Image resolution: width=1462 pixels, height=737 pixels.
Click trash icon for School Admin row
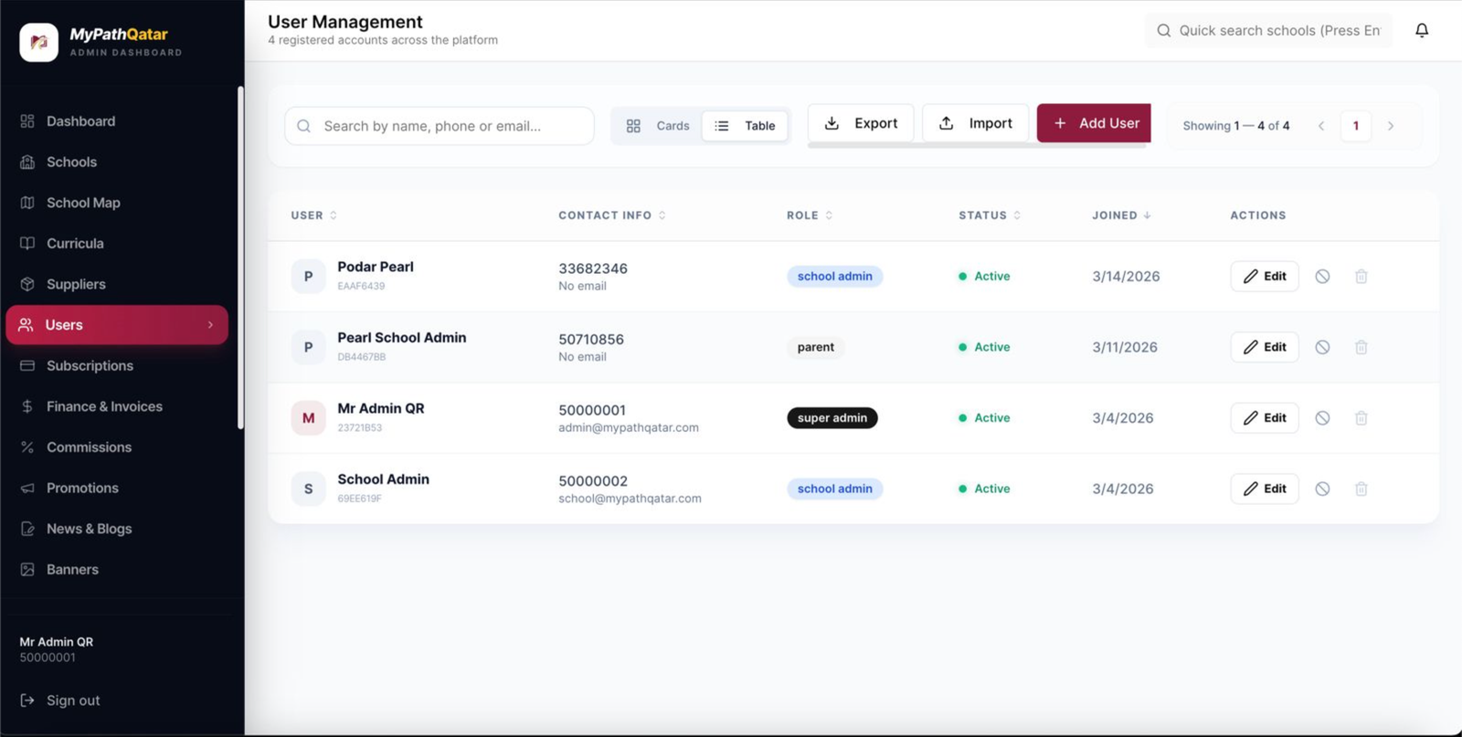coord(1361,490)
